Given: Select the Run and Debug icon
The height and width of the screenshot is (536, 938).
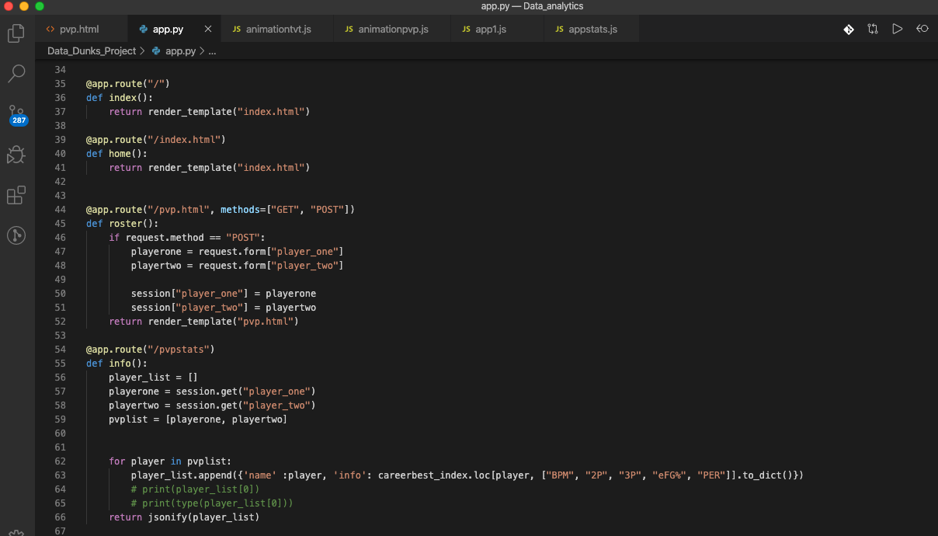Looking at the screenshot, I should tap(16, 155).
